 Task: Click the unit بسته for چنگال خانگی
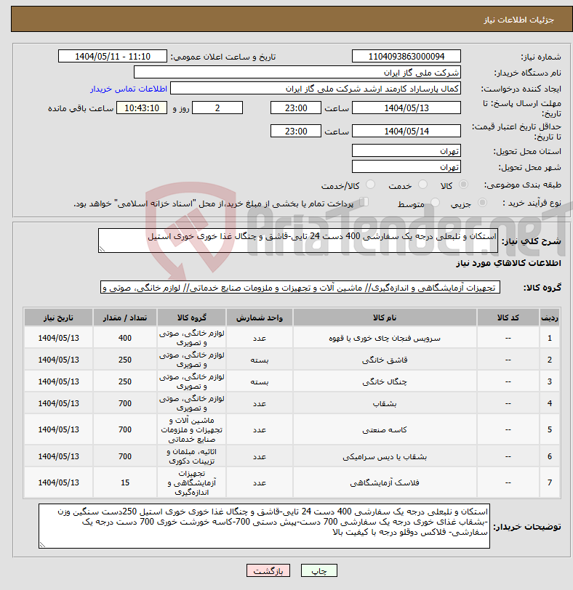260,382
